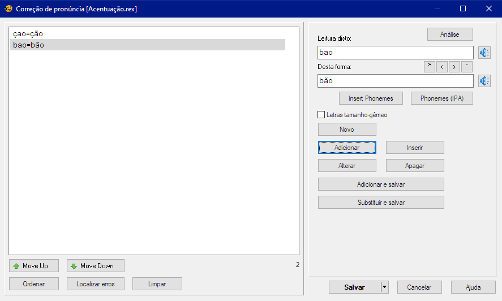Open Insert Phonemes
Screen dimensions: 502x301
[x=371, y=98]
